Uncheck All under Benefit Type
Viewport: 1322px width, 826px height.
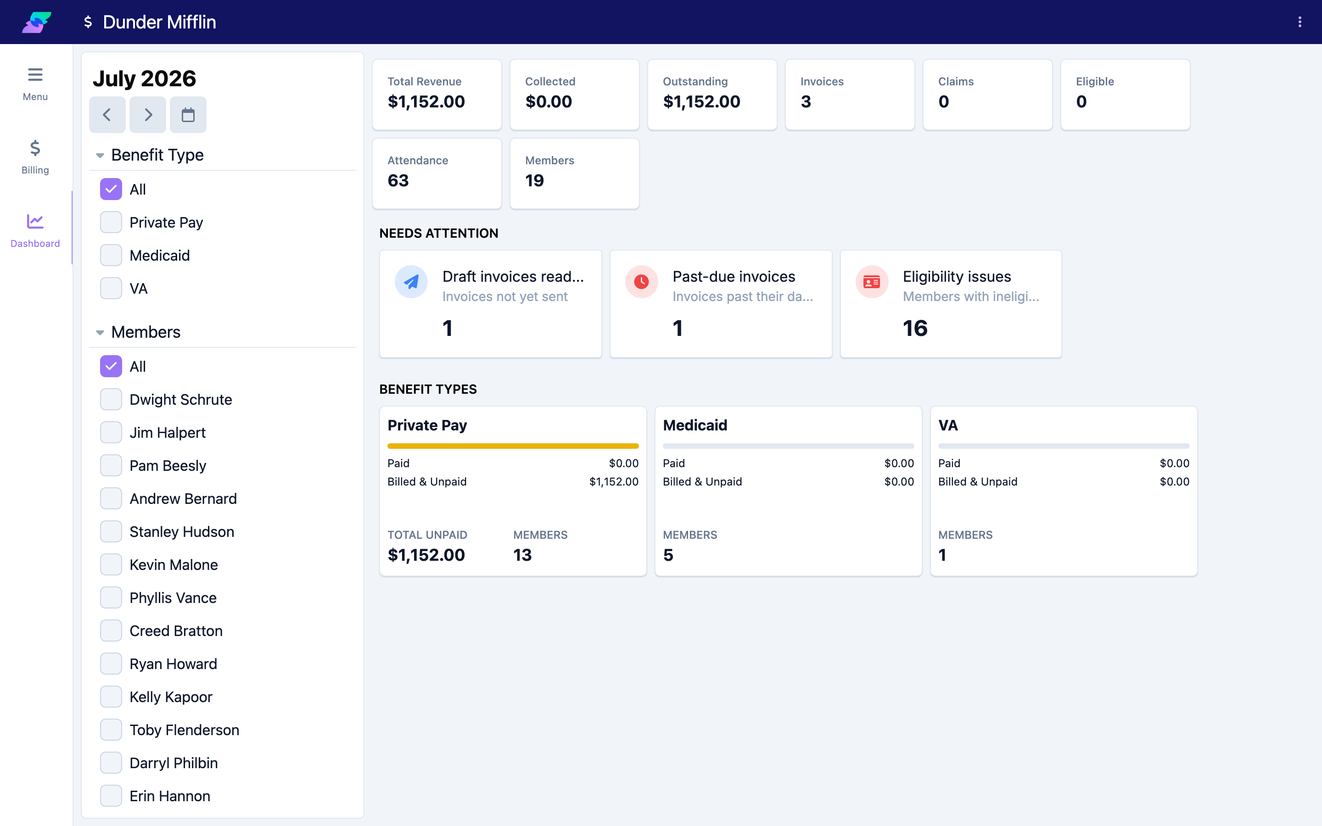[x=111, y=190]
